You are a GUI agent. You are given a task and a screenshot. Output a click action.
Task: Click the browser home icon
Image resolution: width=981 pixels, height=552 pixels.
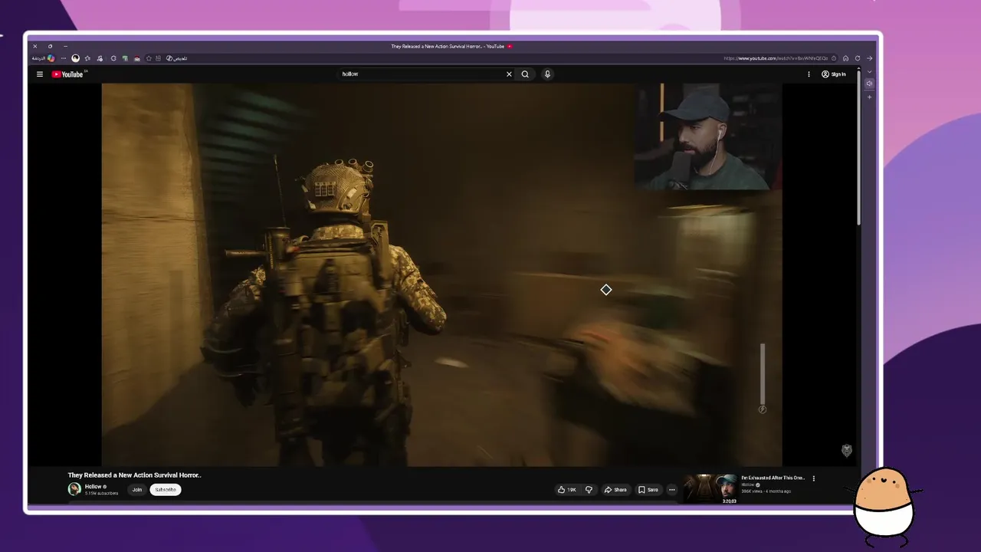click(845, 58)
